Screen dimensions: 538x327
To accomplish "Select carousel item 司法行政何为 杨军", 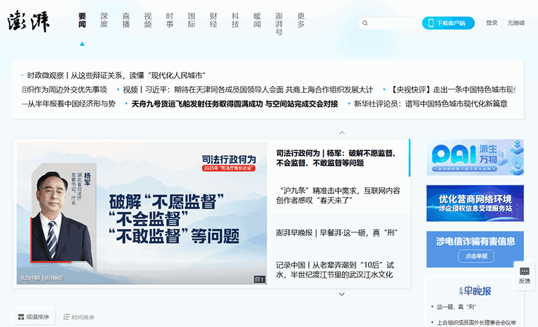I will (x=337, y=158).
